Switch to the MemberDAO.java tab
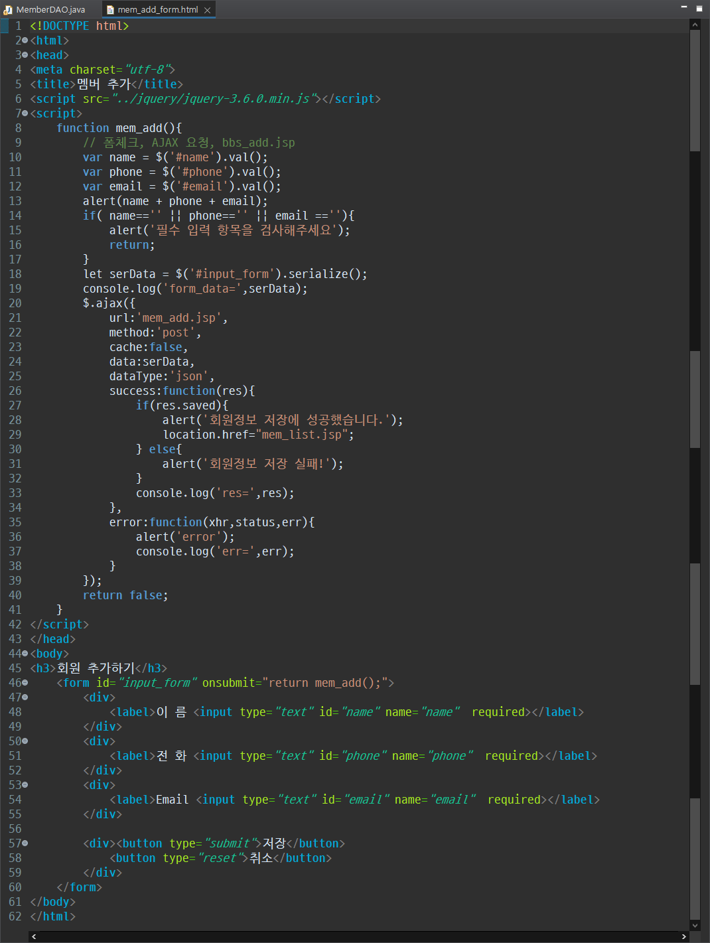 [x=44, y=9]
